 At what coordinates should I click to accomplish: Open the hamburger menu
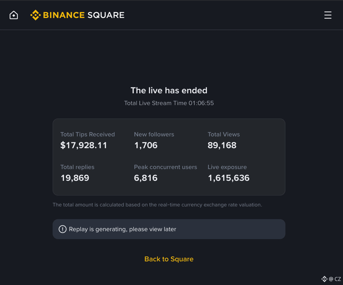tap(328, 15)
